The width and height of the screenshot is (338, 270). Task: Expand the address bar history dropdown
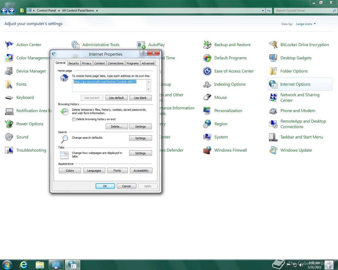(263, 11)
